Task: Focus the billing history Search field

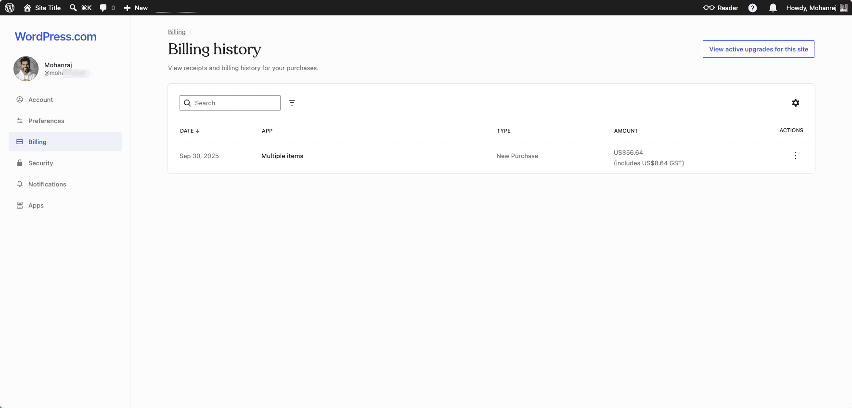Action: (x=230, y=103)
